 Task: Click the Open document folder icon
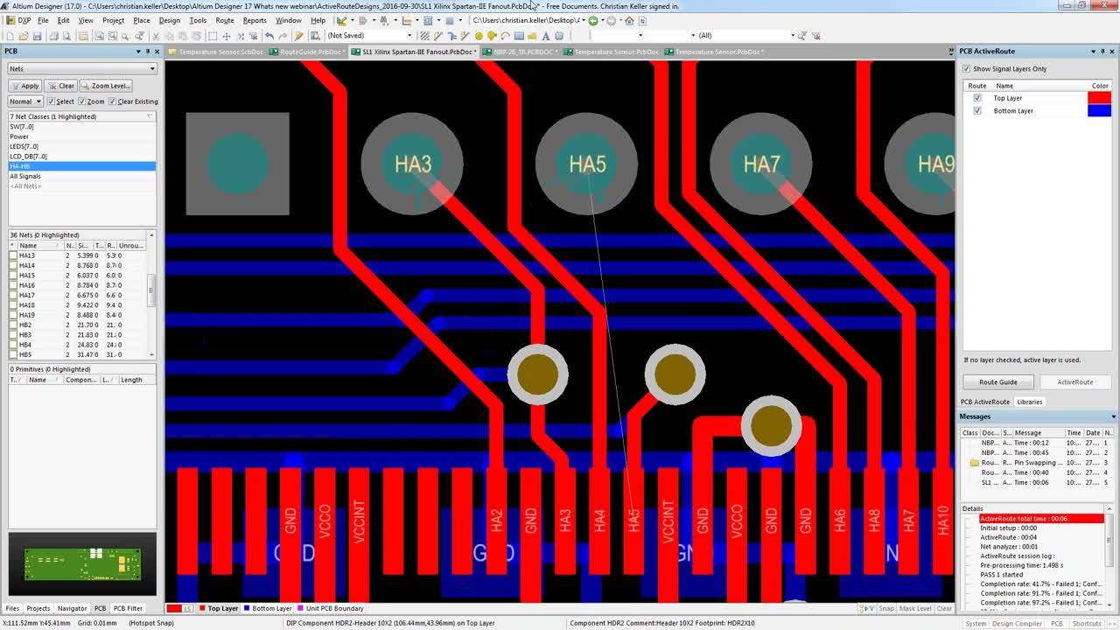(24, 36)
